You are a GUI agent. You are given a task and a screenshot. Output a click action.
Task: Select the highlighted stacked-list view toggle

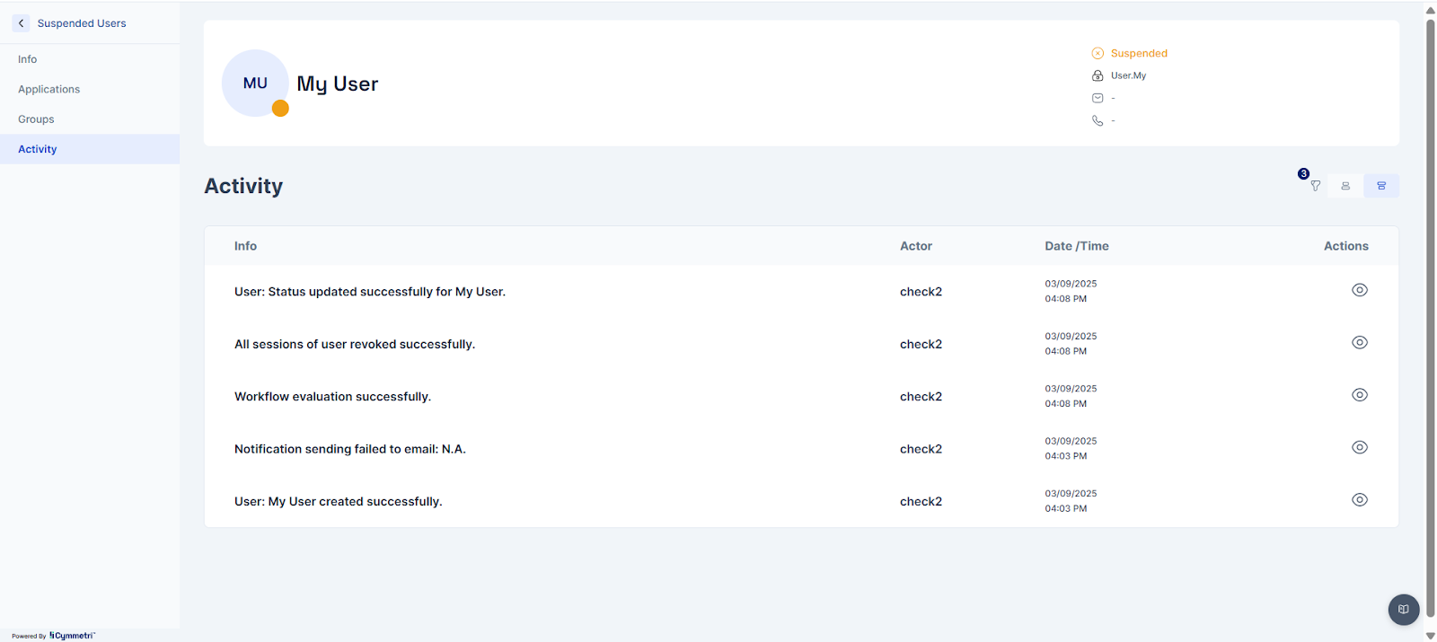click(x=1381, y=186)
